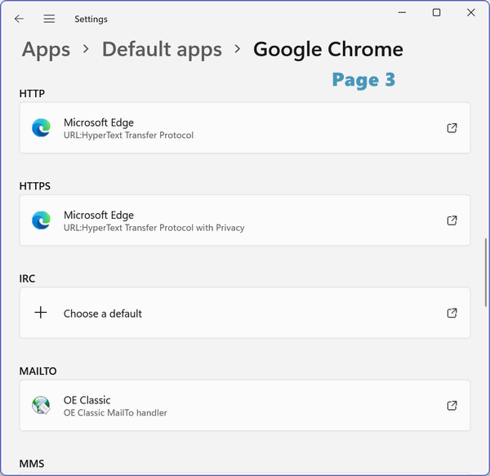
Task: Click Microsoft Edge icon in HTTP row
Action: click(x=42, y=127)
